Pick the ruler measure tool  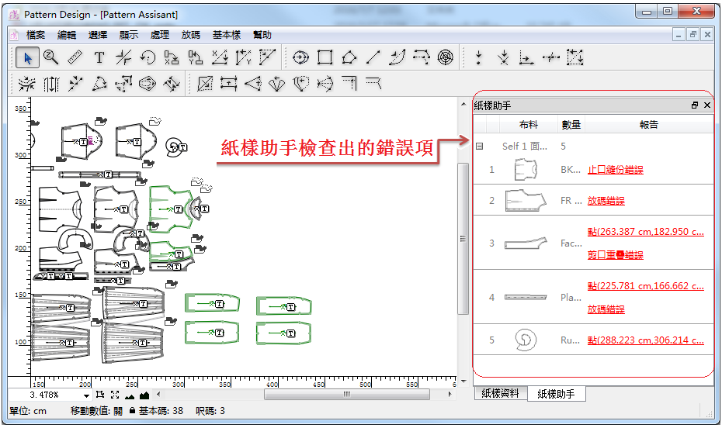click(75, 57)
